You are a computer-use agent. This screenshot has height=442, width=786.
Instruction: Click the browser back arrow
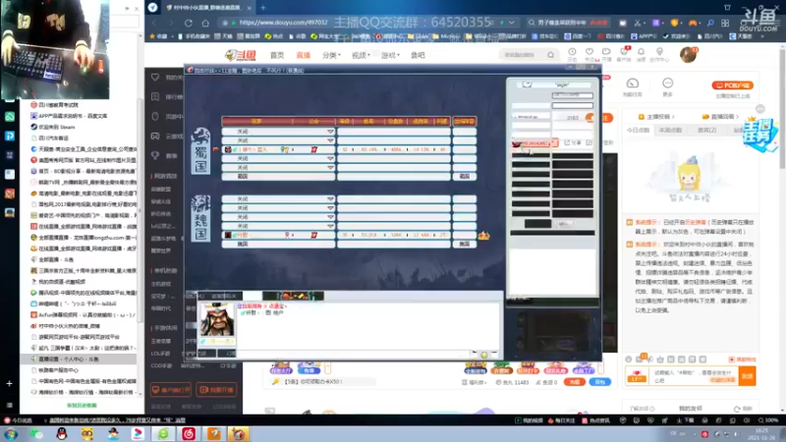(154, 23)
